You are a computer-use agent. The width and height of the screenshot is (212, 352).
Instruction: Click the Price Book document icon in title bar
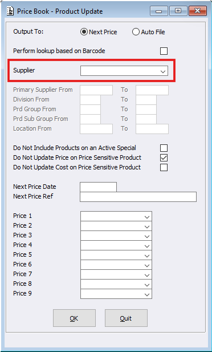10,11
